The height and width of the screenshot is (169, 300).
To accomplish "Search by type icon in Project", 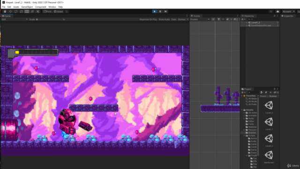I will [x=262, y=92].
